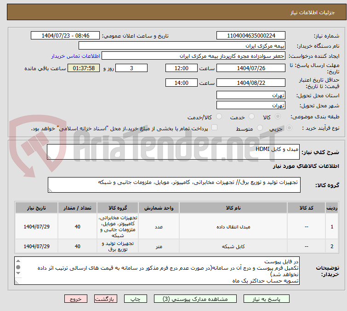Image resolution: width=347 pixels, height=311 pixels.
Task: Click the اطلاعات کالاهای مورد نیاز heading
Action: pyautogui.click(x=306, y=166)
